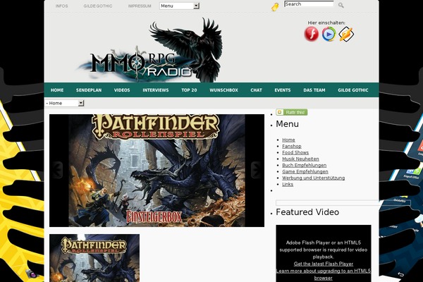Click the sidebar 'Menu' heading
423x282 pixels.
pyautogui.click(x=287, y=124)
